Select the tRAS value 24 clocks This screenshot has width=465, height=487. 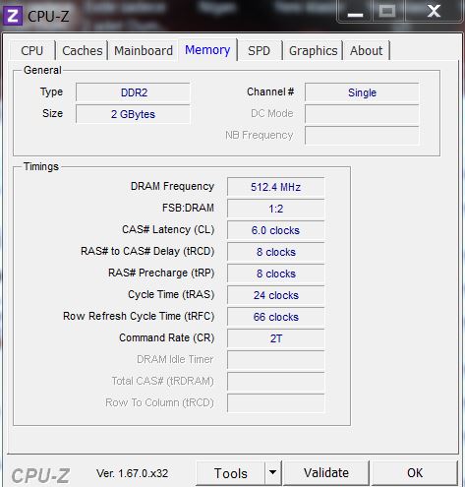[x=276, y=295]
